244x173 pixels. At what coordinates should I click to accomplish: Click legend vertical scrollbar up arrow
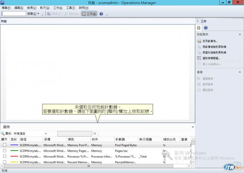pos(193,139)
